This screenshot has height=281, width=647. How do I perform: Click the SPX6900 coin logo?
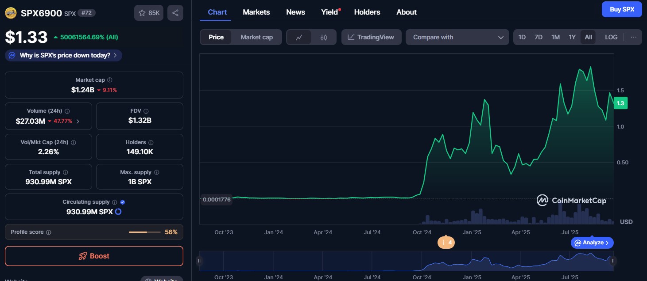pyautogui.click(x=11, y=13)
